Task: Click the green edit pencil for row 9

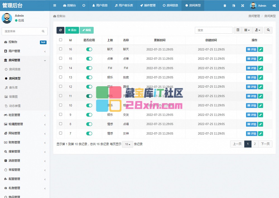Action: [261, 115]
